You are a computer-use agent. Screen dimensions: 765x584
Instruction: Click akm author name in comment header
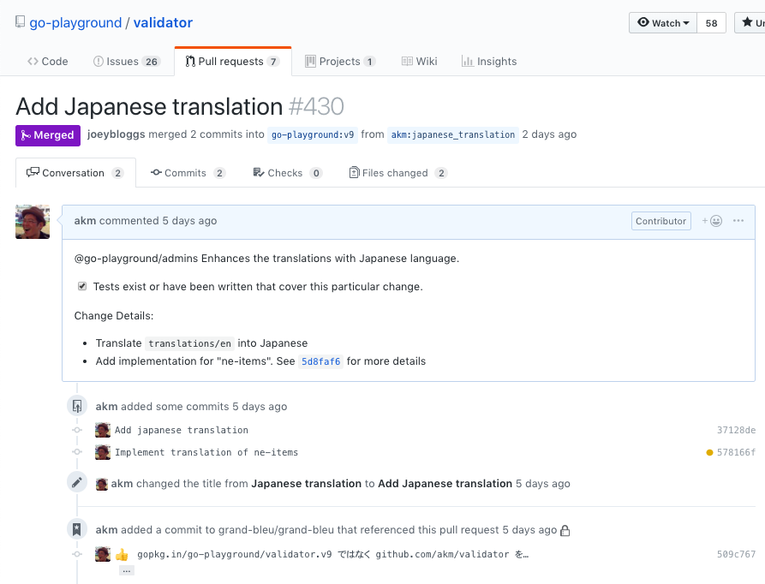click(x=85, y=221)
